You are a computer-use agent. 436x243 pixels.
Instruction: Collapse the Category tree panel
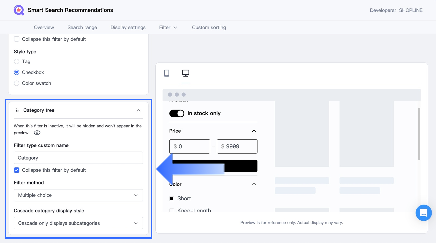click(x=138, y=110)
